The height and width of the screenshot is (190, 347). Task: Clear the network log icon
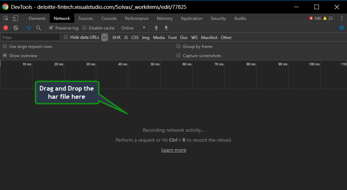[x=16, y=28]
